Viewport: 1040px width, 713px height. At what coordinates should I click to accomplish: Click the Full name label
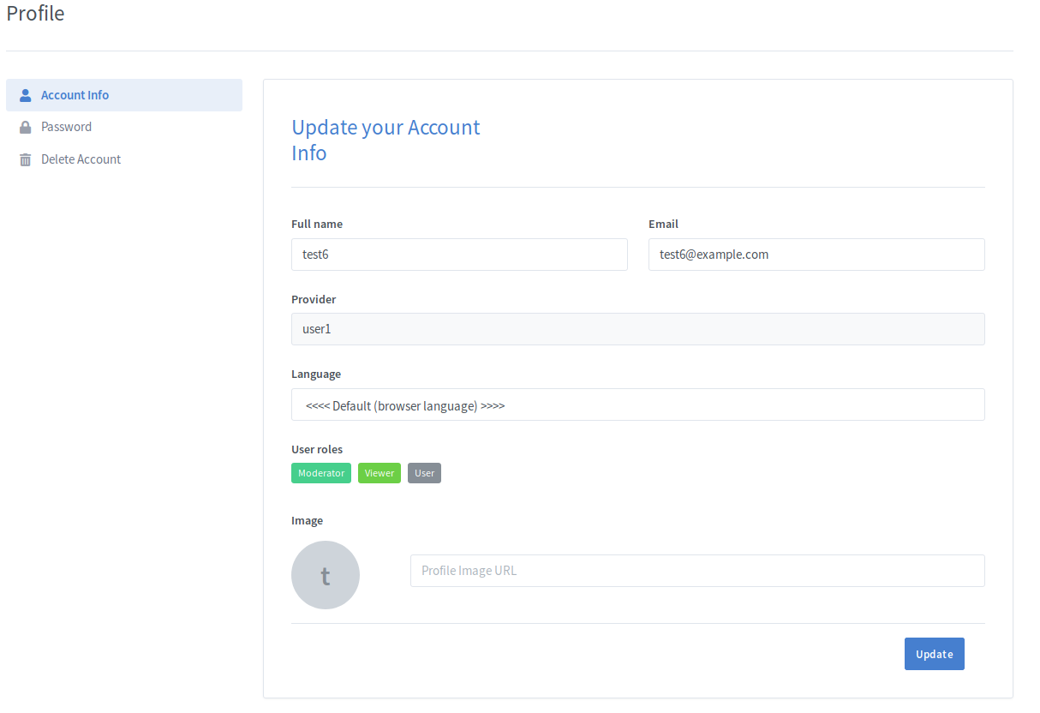(317, 224)
